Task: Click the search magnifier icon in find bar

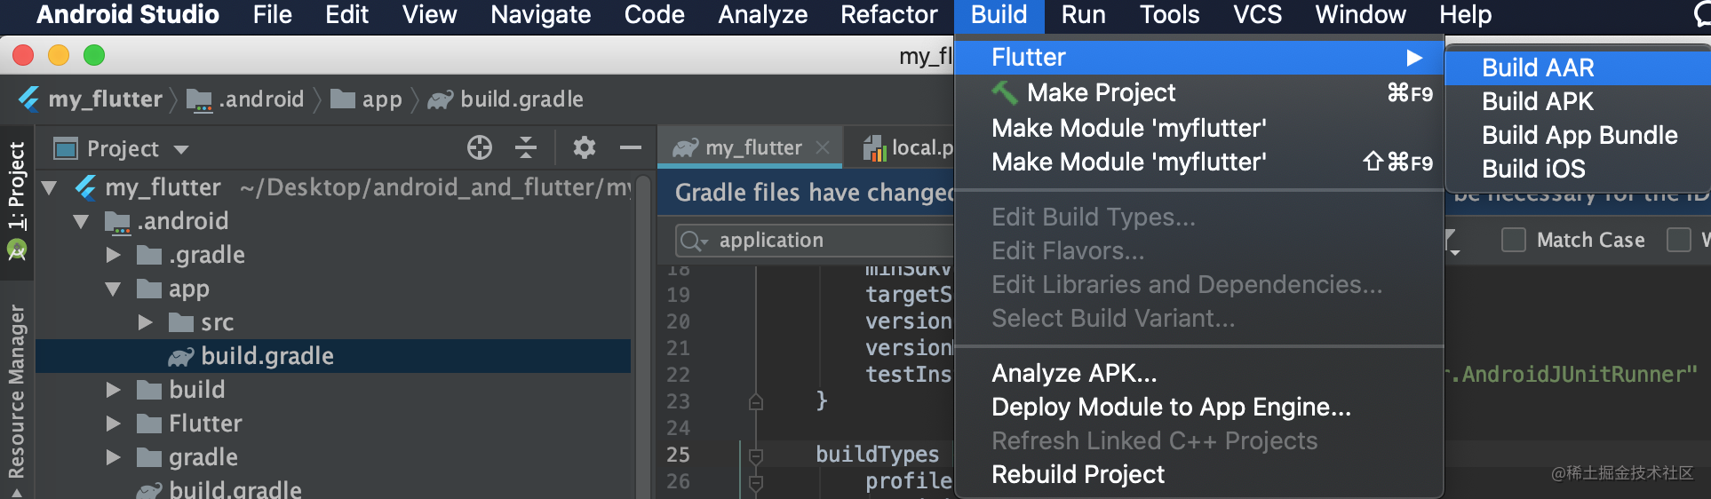Action: click(692, 241)
